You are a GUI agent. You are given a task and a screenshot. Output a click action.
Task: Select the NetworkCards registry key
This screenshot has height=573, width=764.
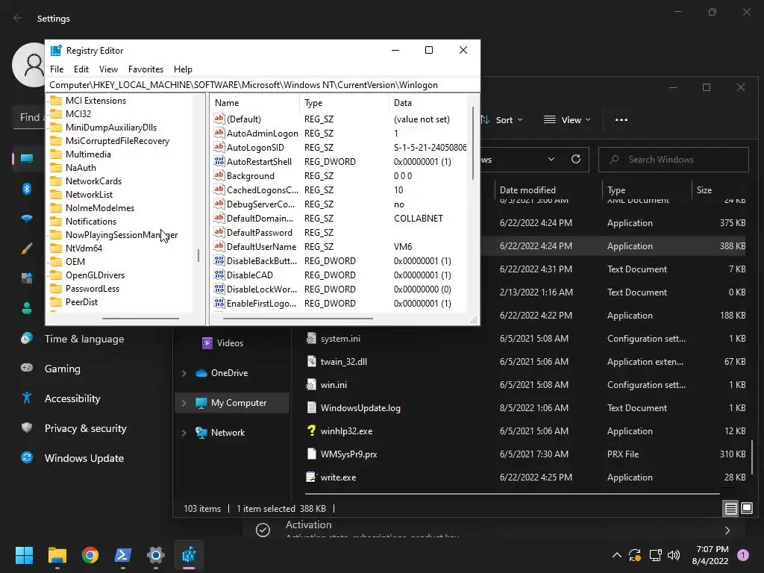(93, 181)
